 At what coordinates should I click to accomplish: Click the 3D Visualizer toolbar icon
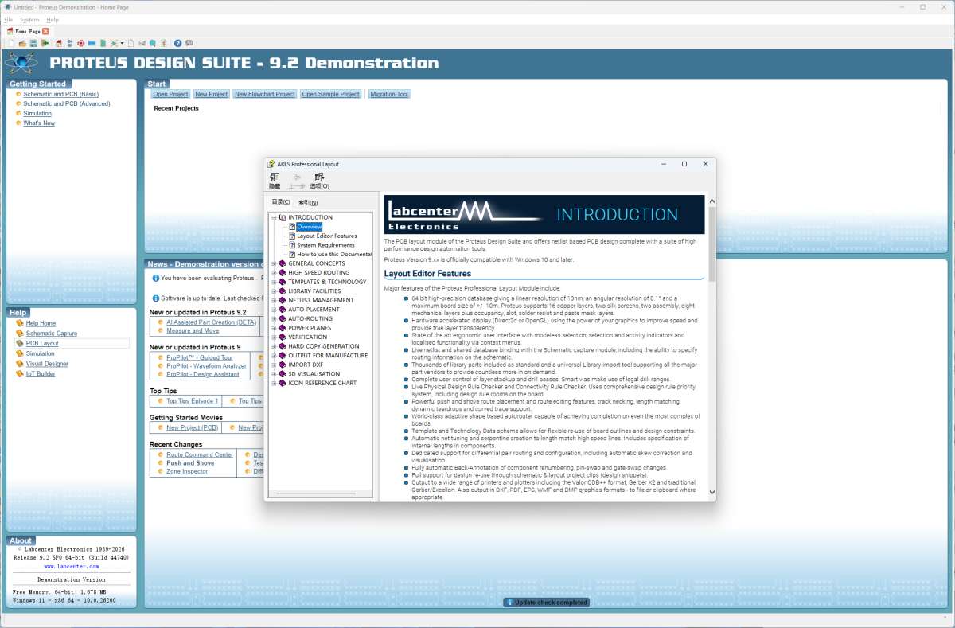click(x=92, y=43)
